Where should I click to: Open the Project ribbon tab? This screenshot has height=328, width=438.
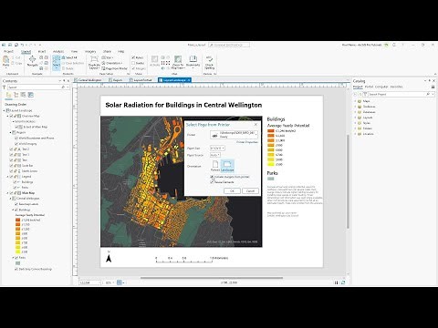(x=8, y=52)
